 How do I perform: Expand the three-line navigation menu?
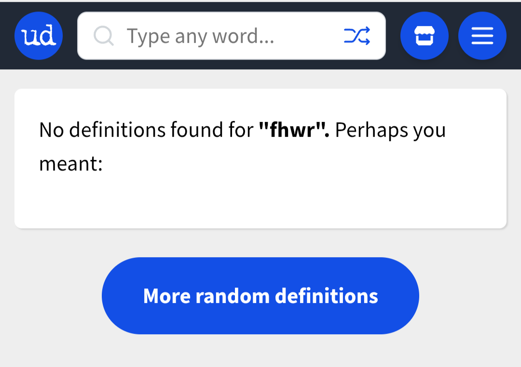[482, 36]
